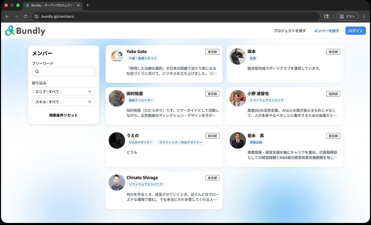
Task: Click ソフトウェアエンジニア tag on 小野 波留也's card
Action: click(x=267, y=100)
